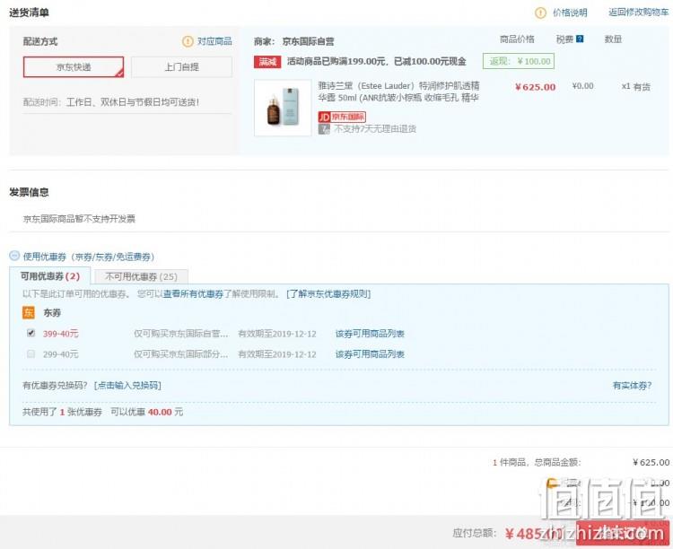Screen dimensions: 673x549
Task: Click 仅可购买京东国际部分 restriction text
Action: coord(180,354)
